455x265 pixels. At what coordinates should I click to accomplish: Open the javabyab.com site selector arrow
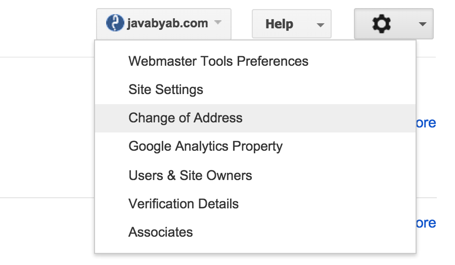[217, 22]
